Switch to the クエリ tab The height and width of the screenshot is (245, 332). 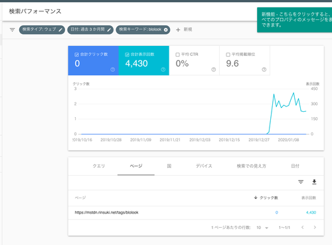pyautogui.click(x=99, y=166)
